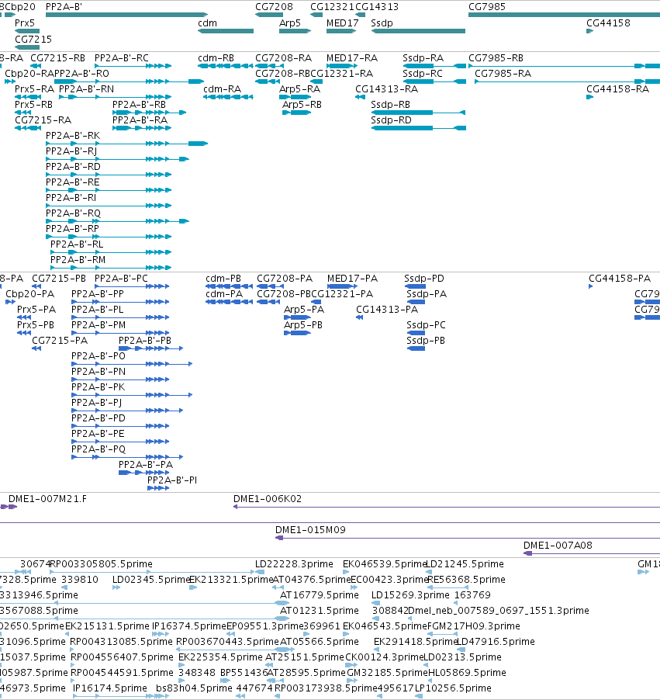Click the PP2A-B'-PO protein label
660x700 pixels.
click(98, 355)
